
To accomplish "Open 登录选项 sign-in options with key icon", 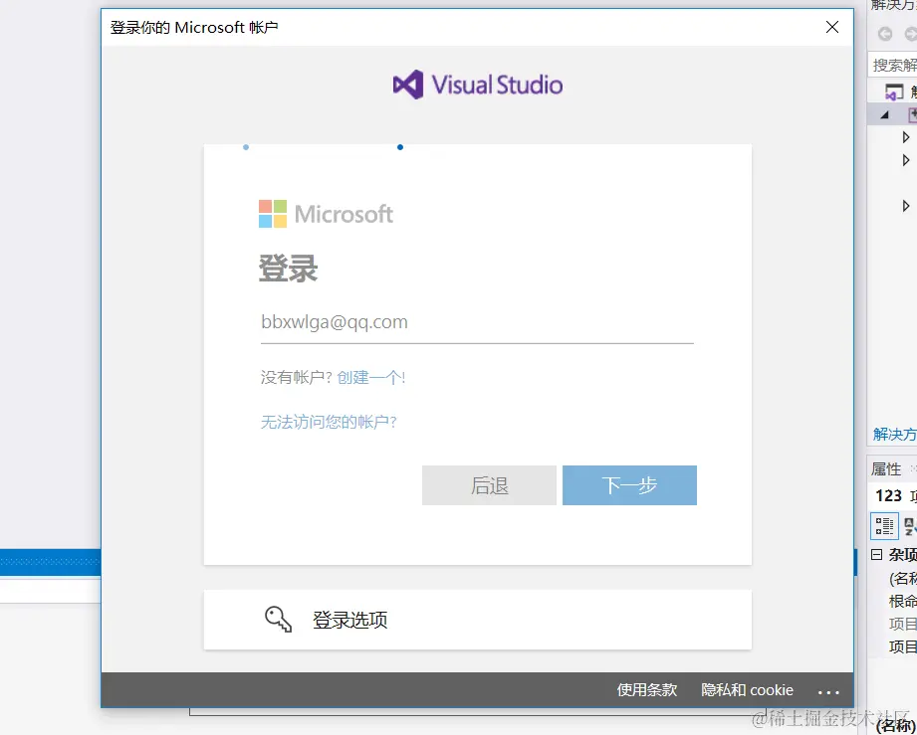I will click(x=477, y=620).
